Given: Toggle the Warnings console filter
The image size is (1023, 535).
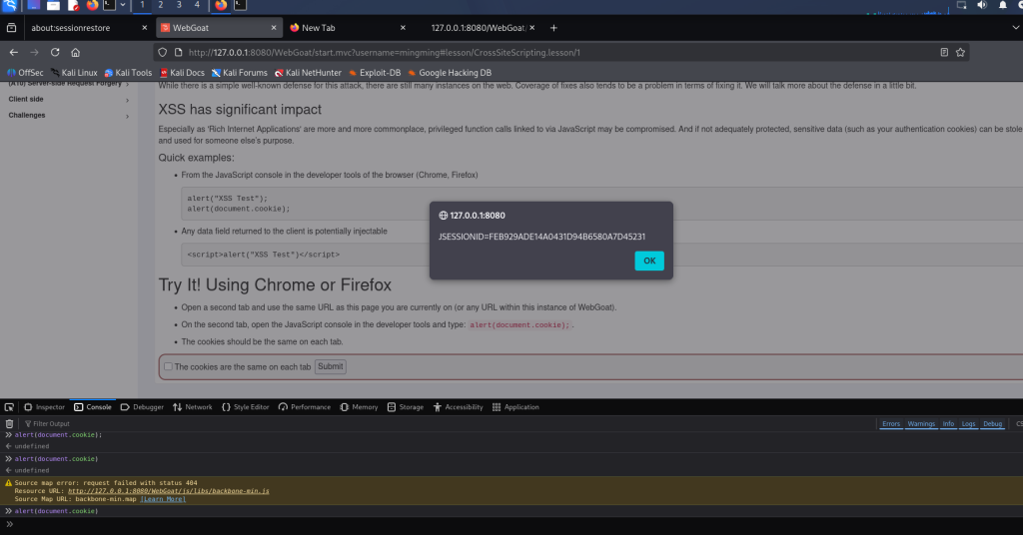Looking at the screenshot, I should (x=920, y=423).
